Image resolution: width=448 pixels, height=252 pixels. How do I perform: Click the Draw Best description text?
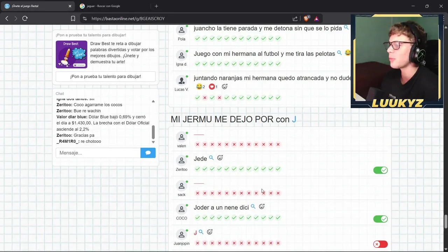[x=122, y=53]
